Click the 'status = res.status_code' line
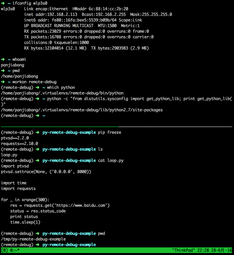Image resolution: width=234 pixels, height=255 pixels. [38, 211]
